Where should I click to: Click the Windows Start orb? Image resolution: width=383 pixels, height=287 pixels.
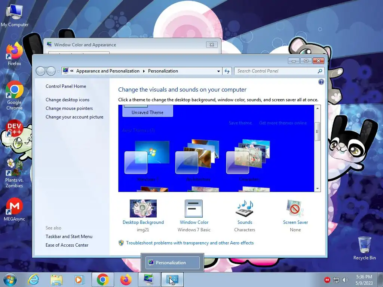pos(10,280)
